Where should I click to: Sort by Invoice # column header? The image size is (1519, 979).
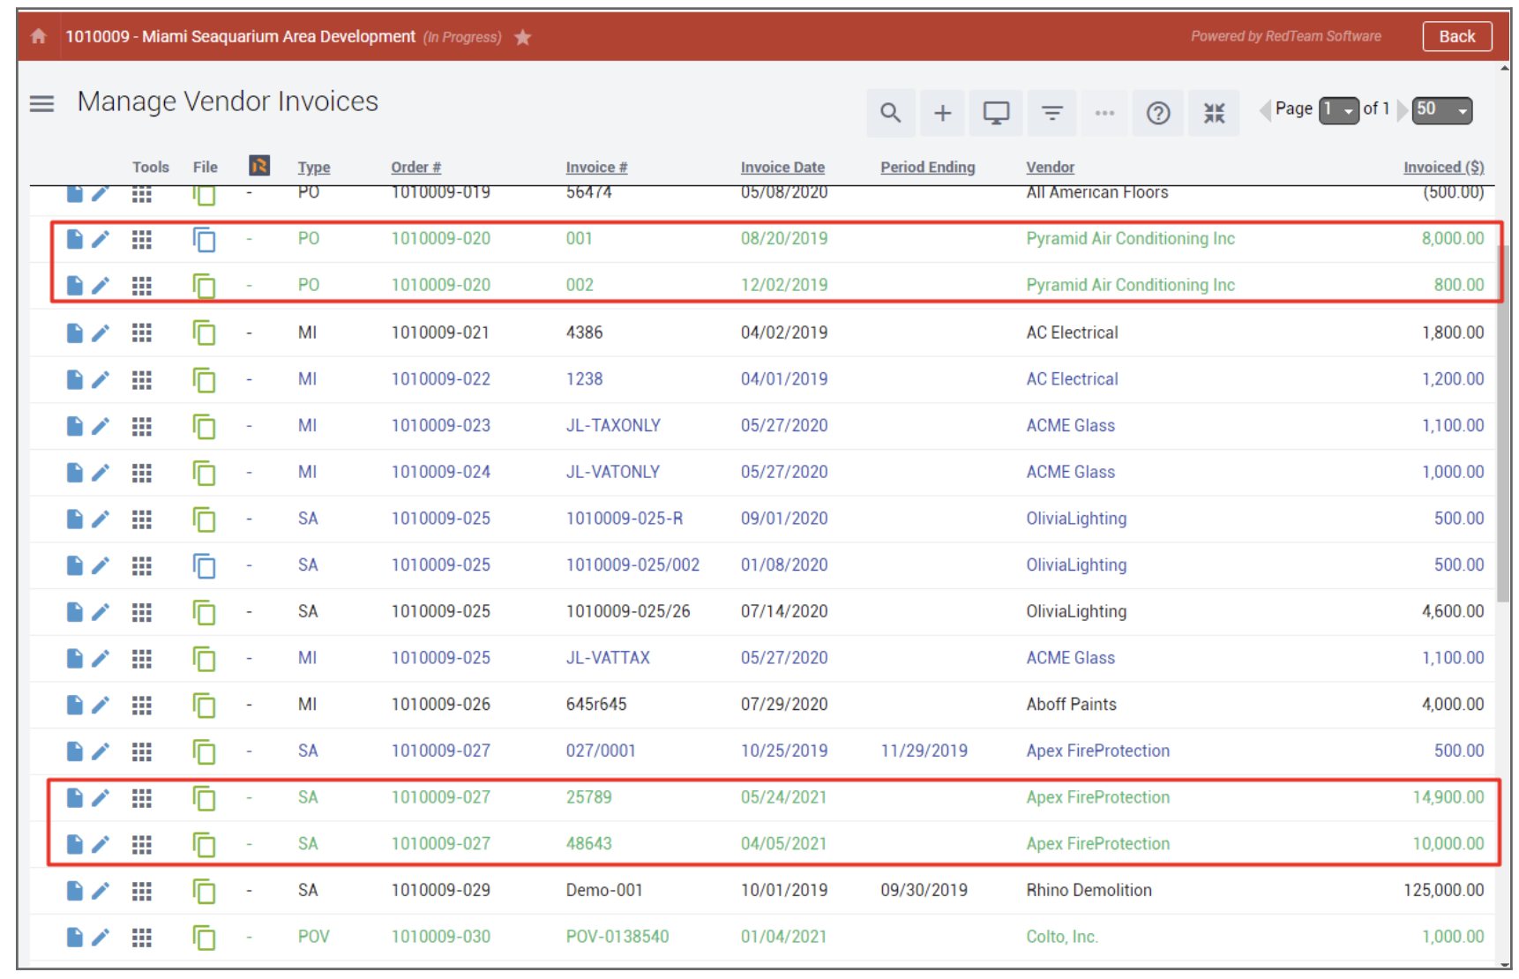pyautogui.click(x=596, y=168)
